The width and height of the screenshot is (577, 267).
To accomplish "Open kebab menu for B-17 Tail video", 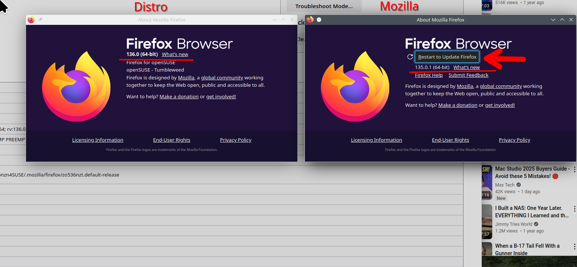I will pos(575,247).
